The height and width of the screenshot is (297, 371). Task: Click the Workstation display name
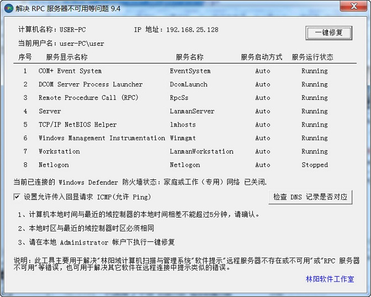[59, 151]
